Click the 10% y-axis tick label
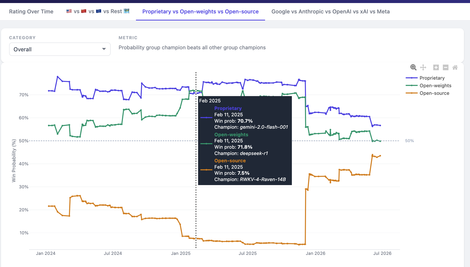The width and height of the screenshot is (470, 267). pyautogui.click(x=24, y=233)
